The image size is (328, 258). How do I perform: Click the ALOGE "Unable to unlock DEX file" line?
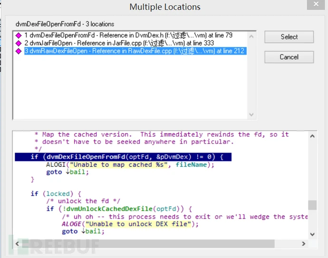130,224
